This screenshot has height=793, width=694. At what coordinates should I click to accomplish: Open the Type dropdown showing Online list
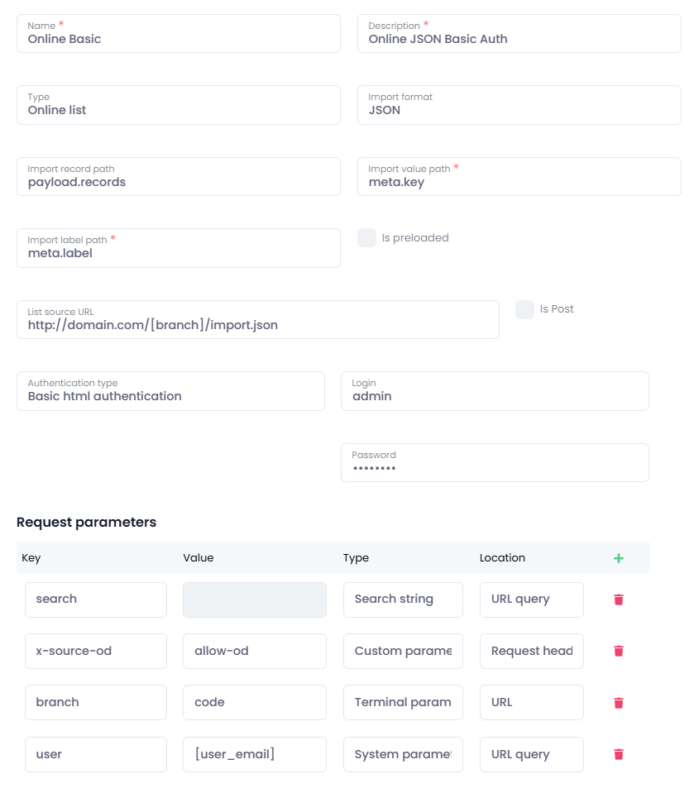click(x=178, y=105)
